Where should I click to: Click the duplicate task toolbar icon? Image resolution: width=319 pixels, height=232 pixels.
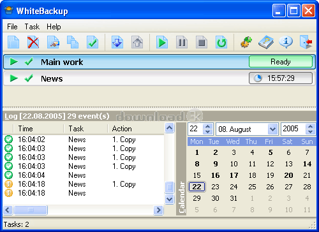pyautogui.click(x=73, y=42)
